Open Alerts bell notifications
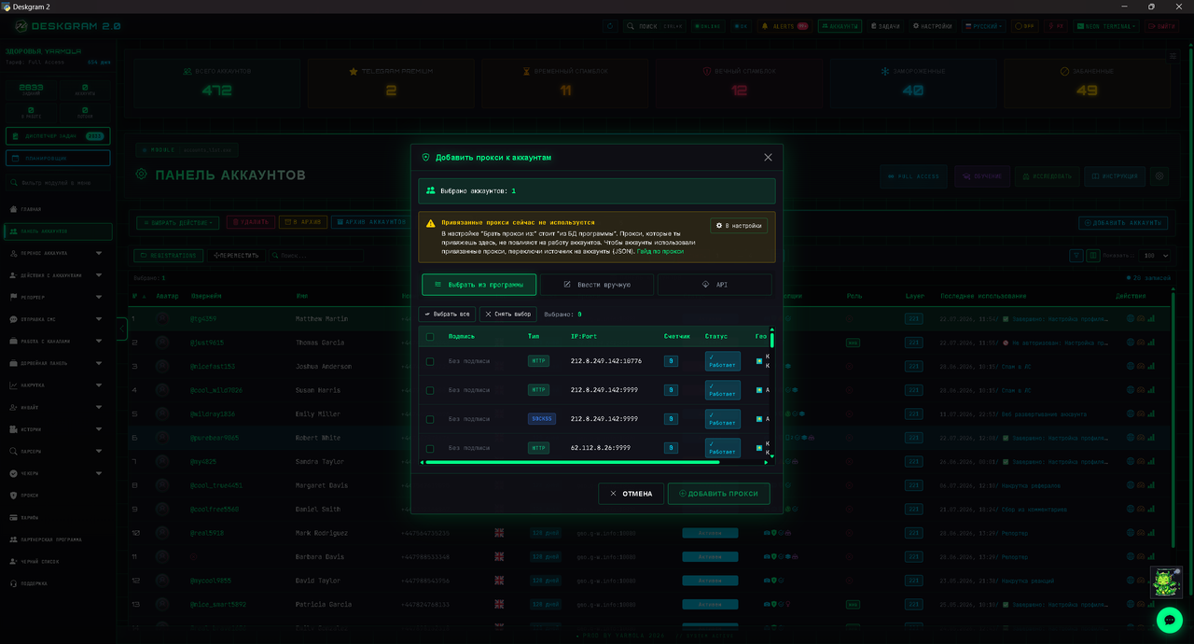Viewport: 1194px width, 644px height. pos(784,26)
